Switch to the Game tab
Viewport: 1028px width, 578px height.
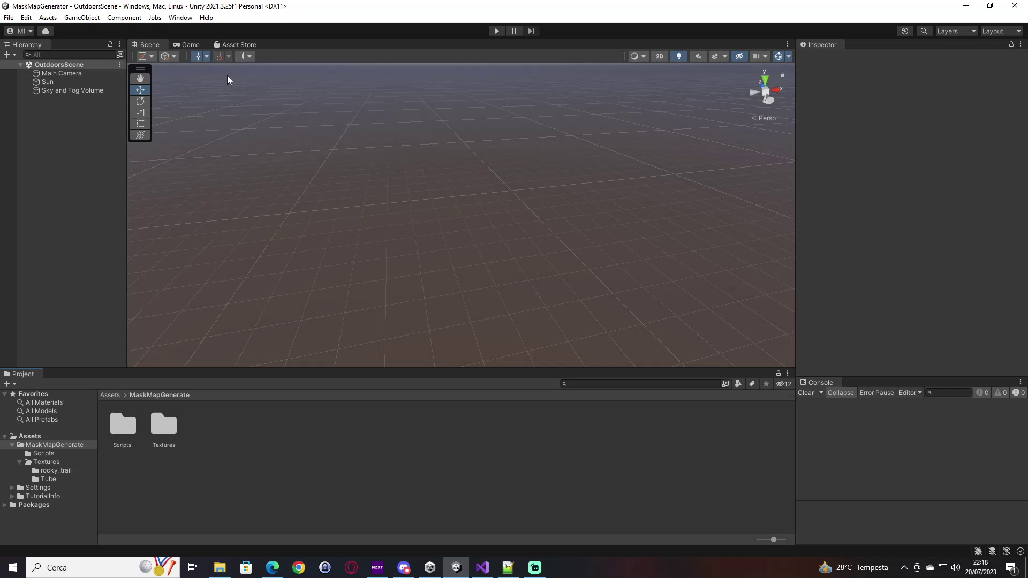coord(186,44)
